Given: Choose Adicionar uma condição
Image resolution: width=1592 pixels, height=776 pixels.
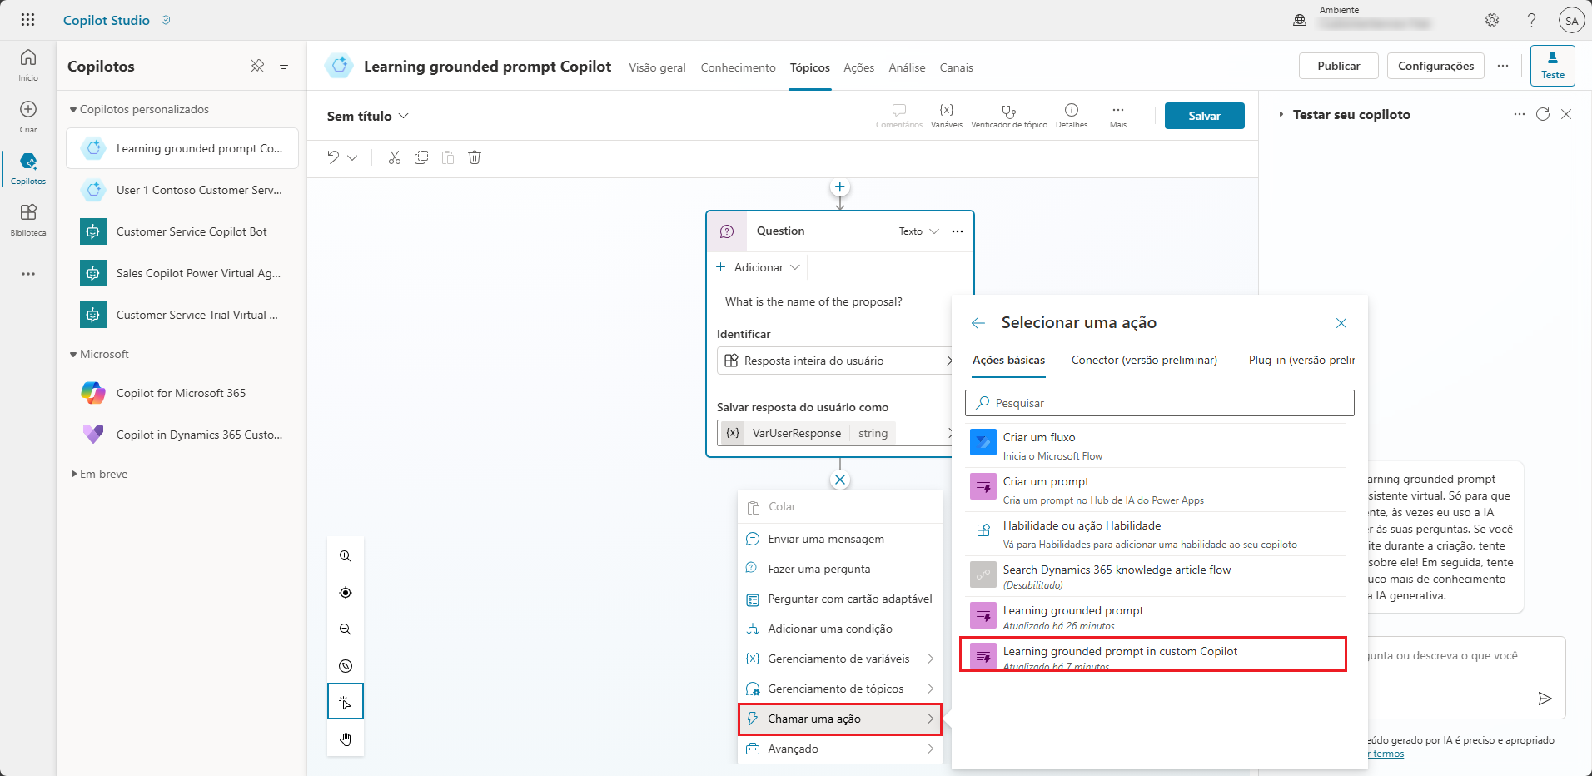Looking at the screenshot, I should [840, 629].
